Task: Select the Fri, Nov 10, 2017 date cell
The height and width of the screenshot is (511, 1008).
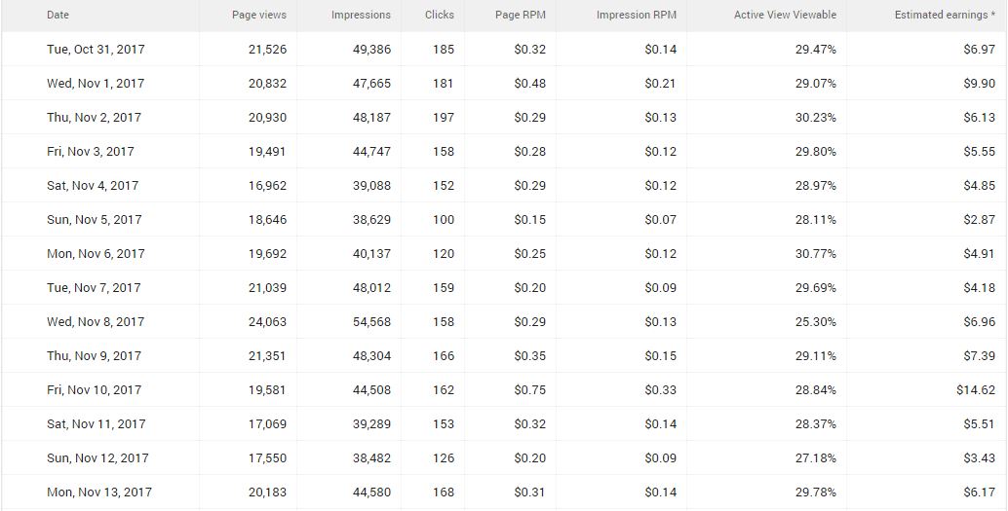Action: pos(94,389)
